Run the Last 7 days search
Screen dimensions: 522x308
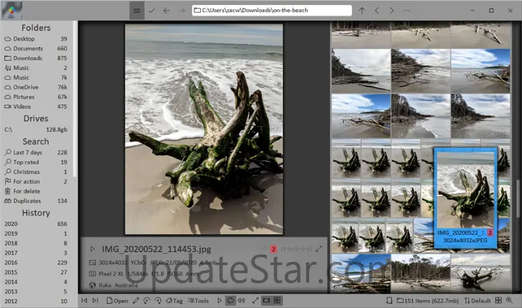point(35,152)
